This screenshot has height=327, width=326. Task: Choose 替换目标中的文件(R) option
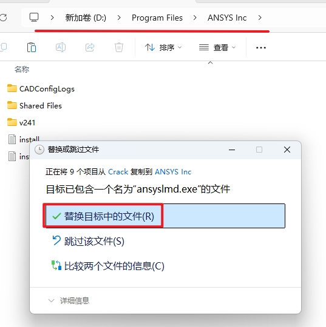click(x=165, y=216)
